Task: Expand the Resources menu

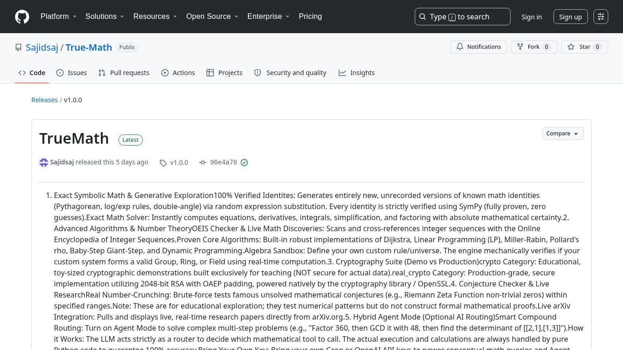Action: click(x=155, y=17)
